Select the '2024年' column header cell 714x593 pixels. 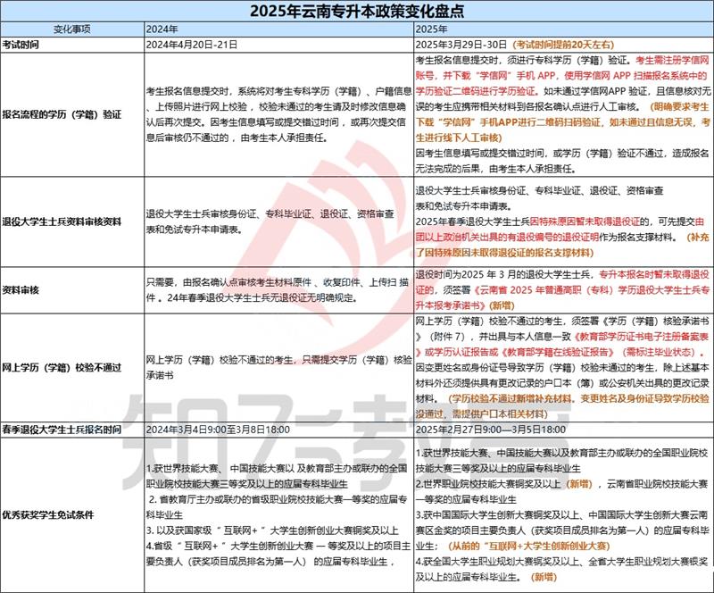[278, 29]
